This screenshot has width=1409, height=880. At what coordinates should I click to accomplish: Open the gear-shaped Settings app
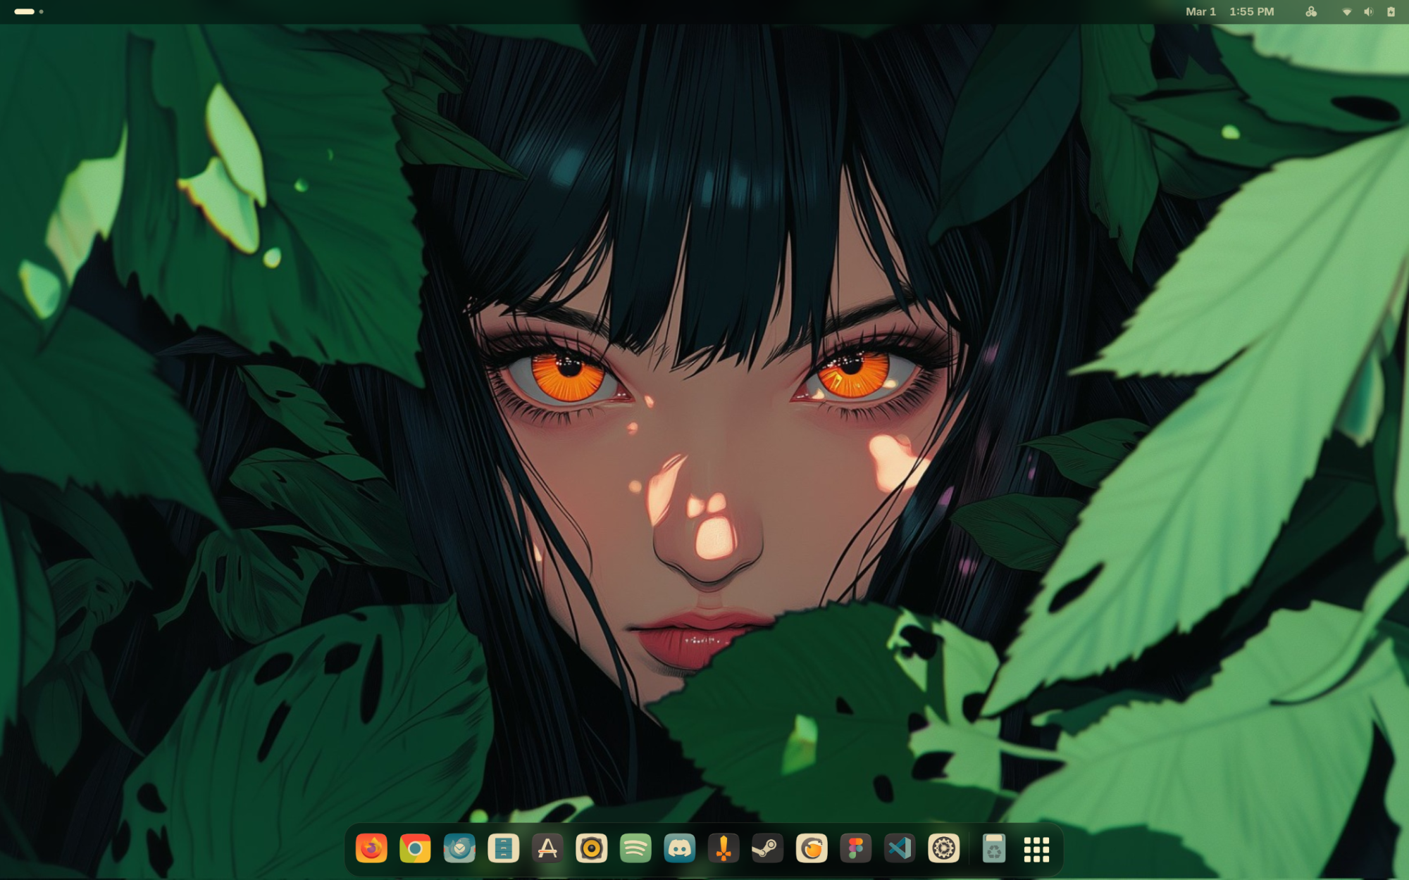click(x=943, y=849)
